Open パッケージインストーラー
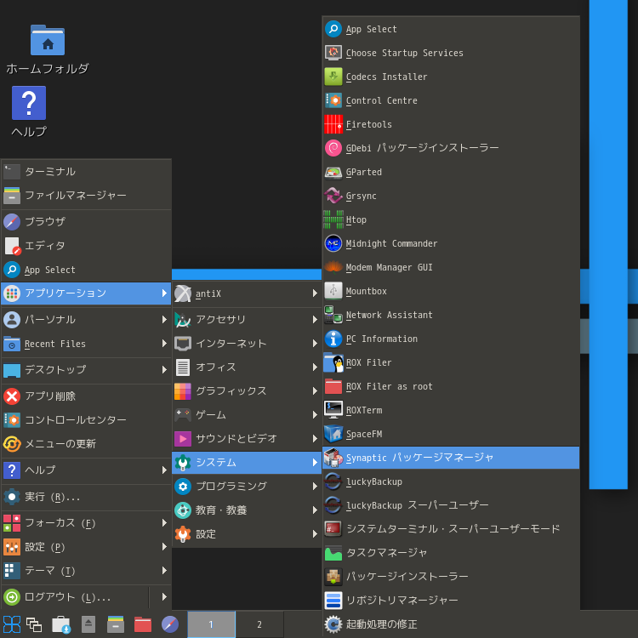 click(x=451, y=577)
